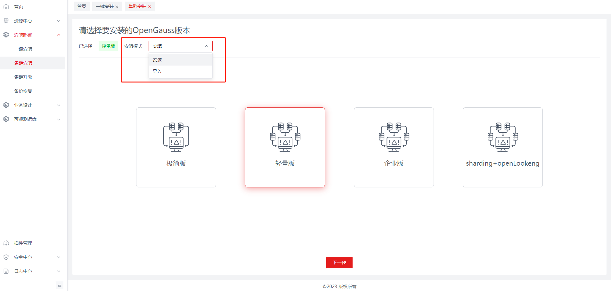Choose 导入 option in dropdown list
Image resolution: width=611 pixels, height=291 pixels.
tap(180, 71)
